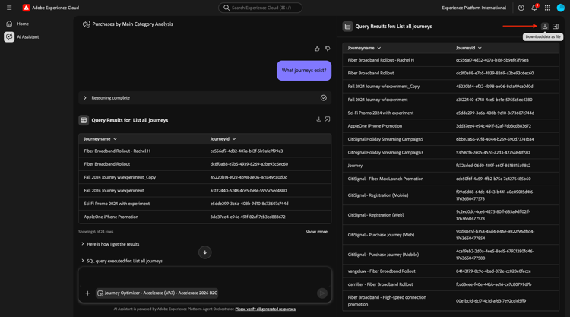Click Show more rows link
The image size is (570, 317).
tap(316, 232)
